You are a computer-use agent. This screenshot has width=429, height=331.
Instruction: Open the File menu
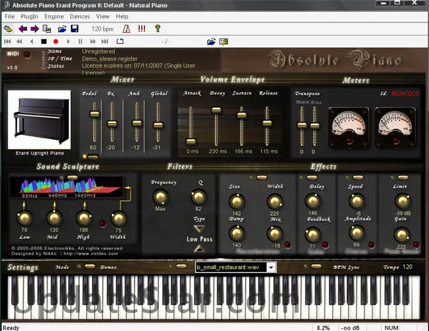coord(9,16)
